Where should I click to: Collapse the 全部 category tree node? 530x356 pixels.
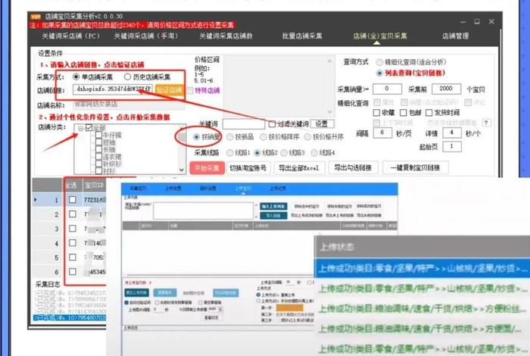[81, 129]
